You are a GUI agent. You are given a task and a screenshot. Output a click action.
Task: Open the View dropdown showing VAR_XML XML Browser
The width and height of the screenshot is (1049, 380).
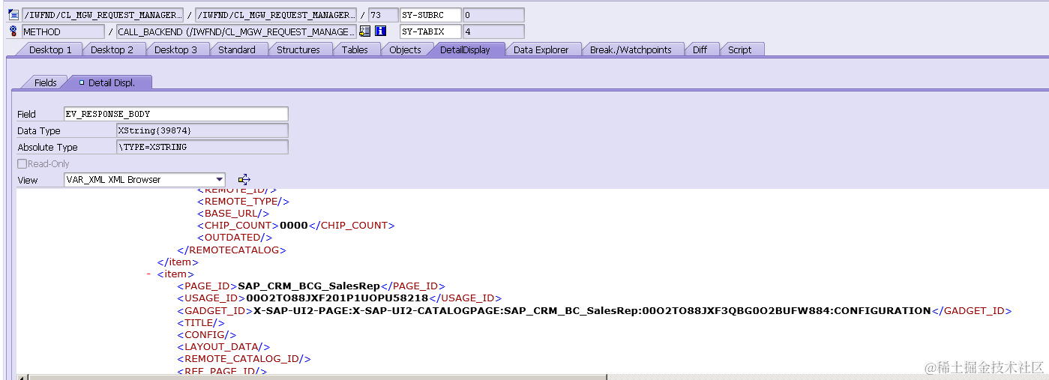pyautogui.click(x=145, y=180)
